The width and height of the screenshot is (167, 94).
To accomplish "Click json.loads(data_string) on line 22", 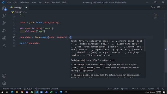I will pyautogui.click(x=44, y=23).
